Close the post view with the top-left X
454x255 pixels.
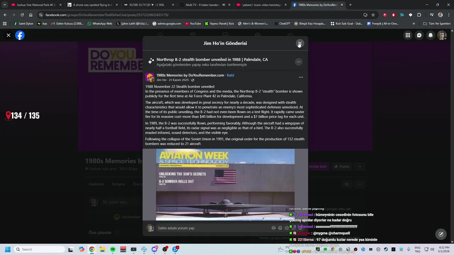(x=9, y=35)
